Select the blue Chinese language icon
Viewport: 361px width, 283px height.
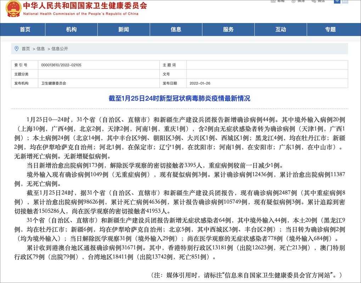click(337, 2)
